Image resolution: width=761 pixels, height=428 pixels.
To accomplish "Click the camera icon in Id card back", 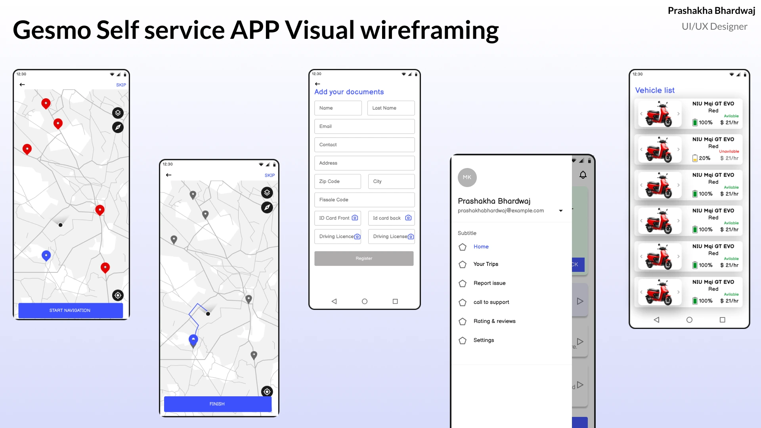I will click(408, 218).
